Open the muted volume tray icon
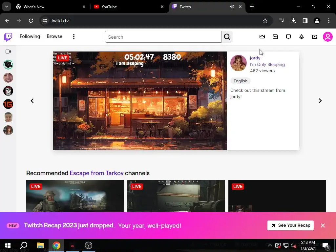The height and width of the screenshot is (252, 336). (293, 245)
